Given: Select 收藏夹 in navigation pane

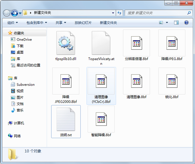Looking at the screenshot, I should (25, 33).
